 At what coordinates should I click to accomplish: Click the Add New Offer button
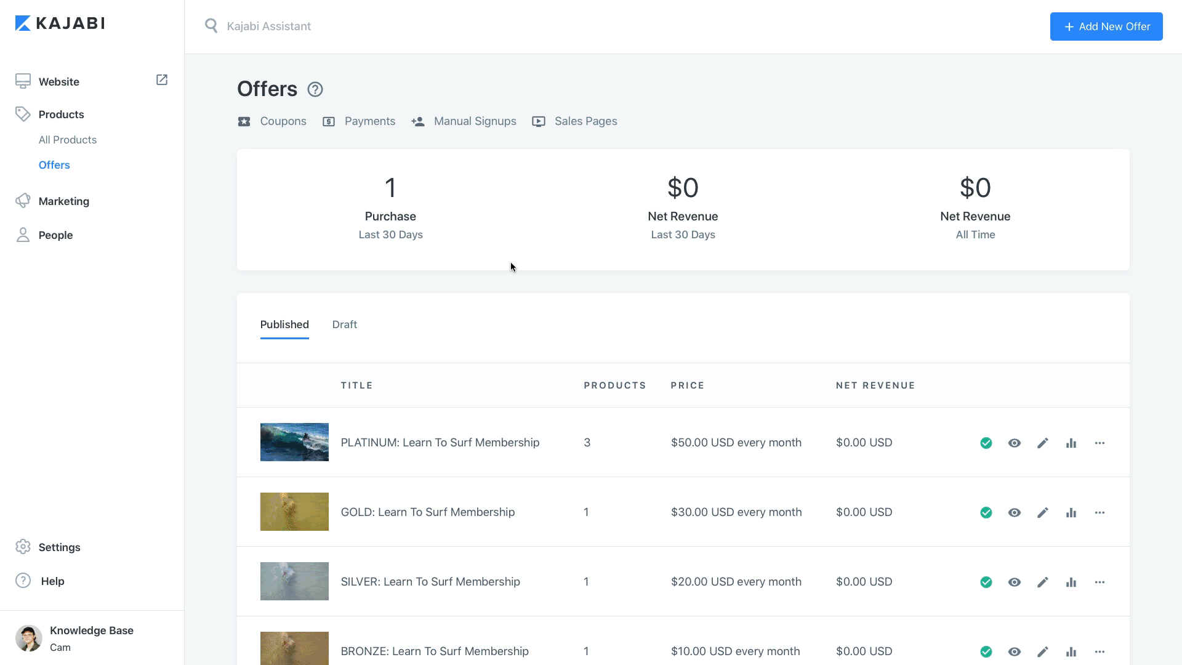coord(1106,26)
